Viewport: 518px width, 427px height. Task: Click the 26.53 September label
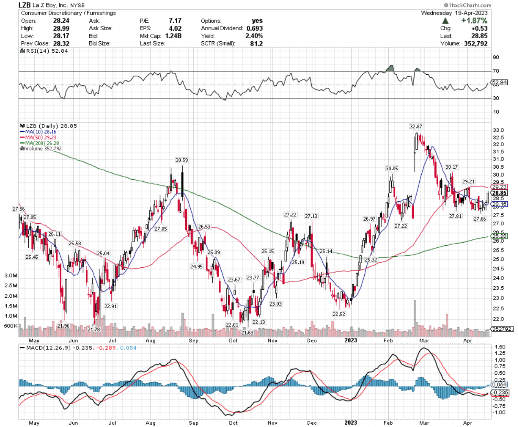(x=204, y=227)
